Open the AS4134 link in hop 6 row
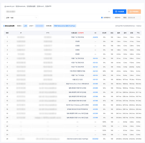The image size is (145, 143). point(95,58)
